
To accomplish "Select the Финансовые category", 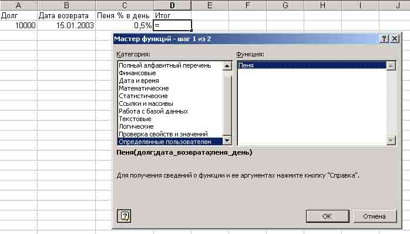I will [x=170, y=73].
